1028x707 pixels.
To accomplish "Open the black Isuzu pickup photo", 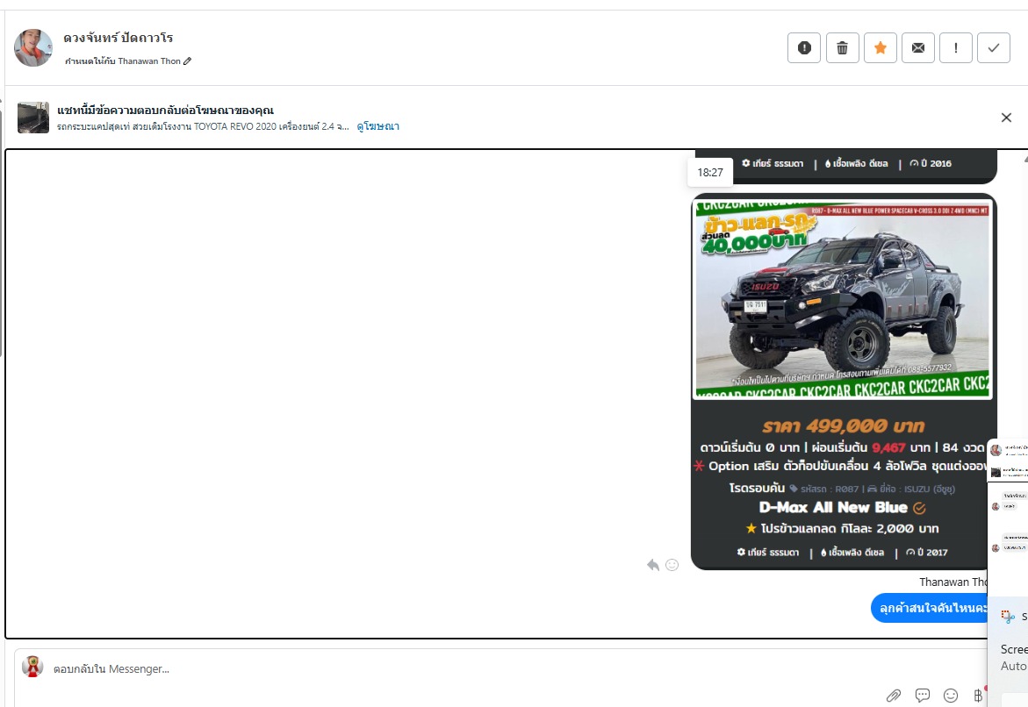I will tap(843, 298).
